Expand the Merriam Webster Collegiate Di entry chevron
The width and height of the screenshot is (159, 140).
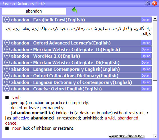(x=7, y=62)
